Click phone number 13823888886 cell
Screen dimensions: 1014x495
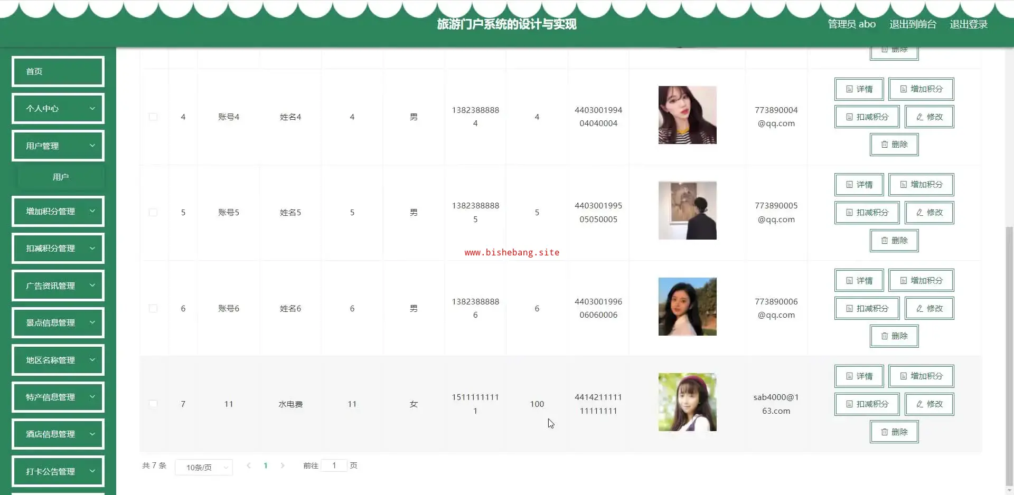pyautogui.click(x=475, y=308)
